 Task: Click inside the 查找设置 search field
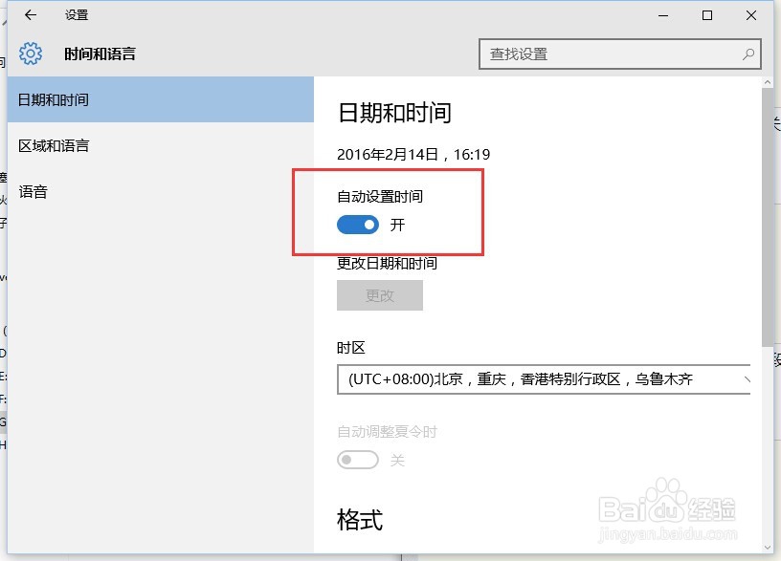tap(593, 54)
